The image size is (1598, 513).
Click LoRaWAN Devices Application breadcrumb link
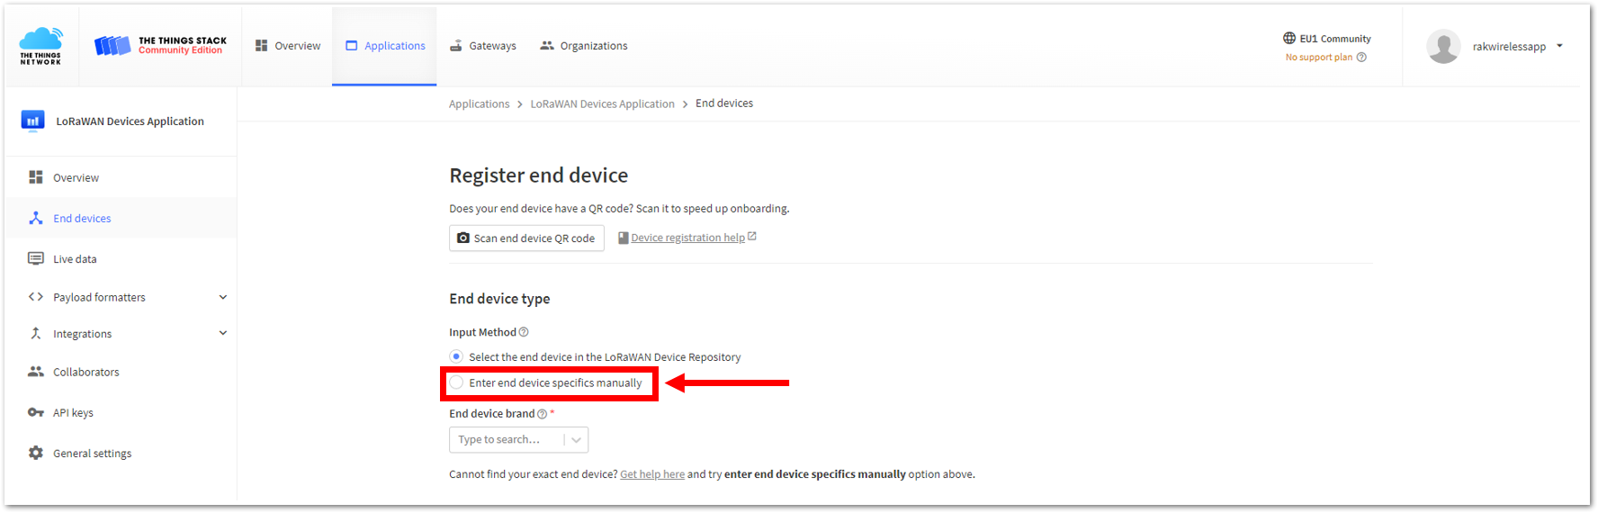click(602, 104)
